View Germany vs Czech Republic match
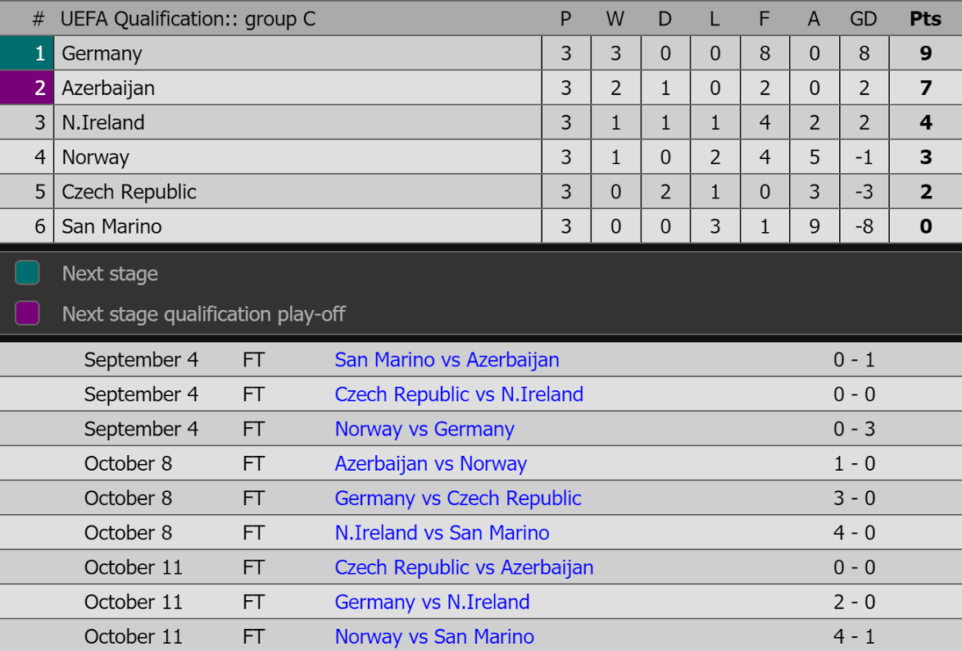962x651 pixels. coord(458,498)
